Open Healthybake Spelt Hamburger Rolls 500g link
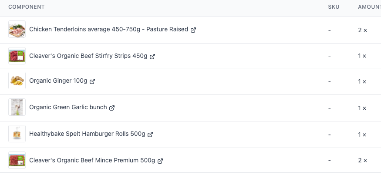The image size is (381, 175). pos(87,134)
